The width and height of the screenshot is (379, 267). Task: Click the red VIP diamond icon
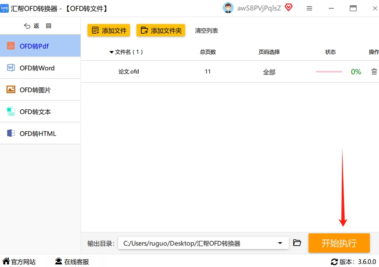coord(288,8)
